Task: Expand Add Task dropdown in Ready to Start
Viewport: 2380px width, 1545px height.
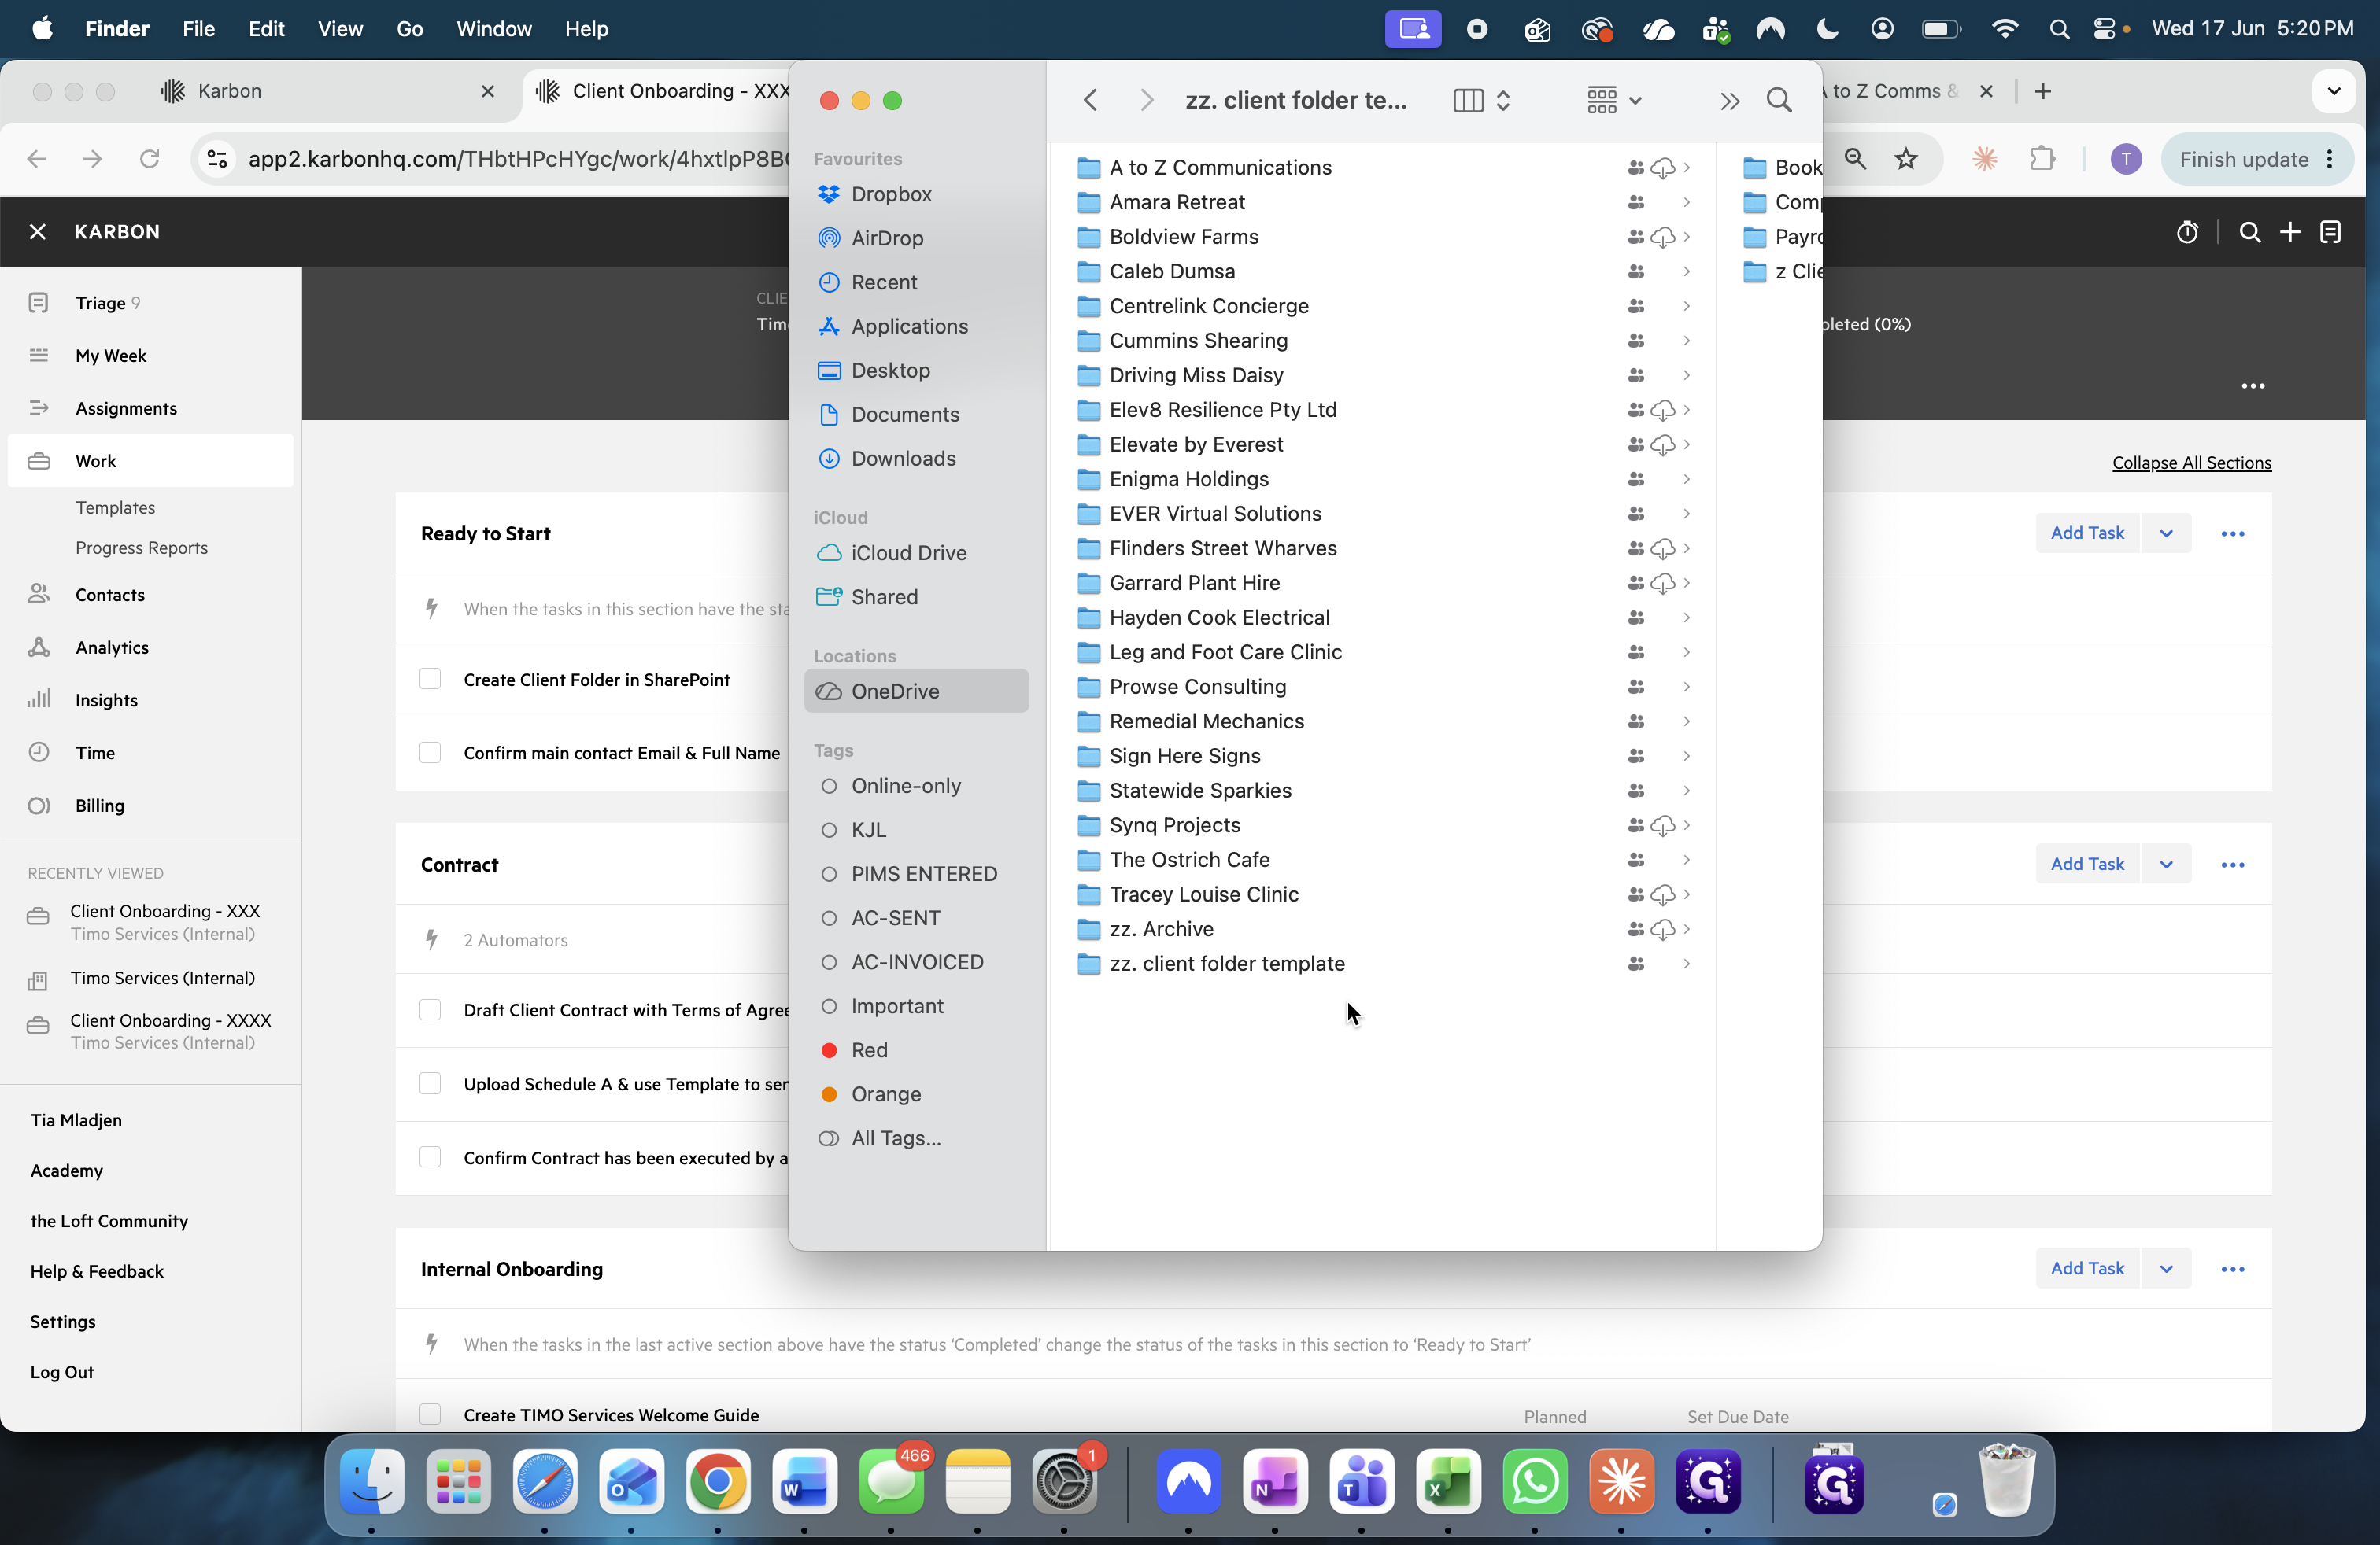Action: click(x=2166, y=533)
